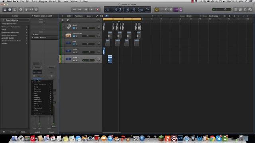This screenshot has width=255, height=143.
Task: Click the Audio 2 track pan knob
Action: point(98,59)
